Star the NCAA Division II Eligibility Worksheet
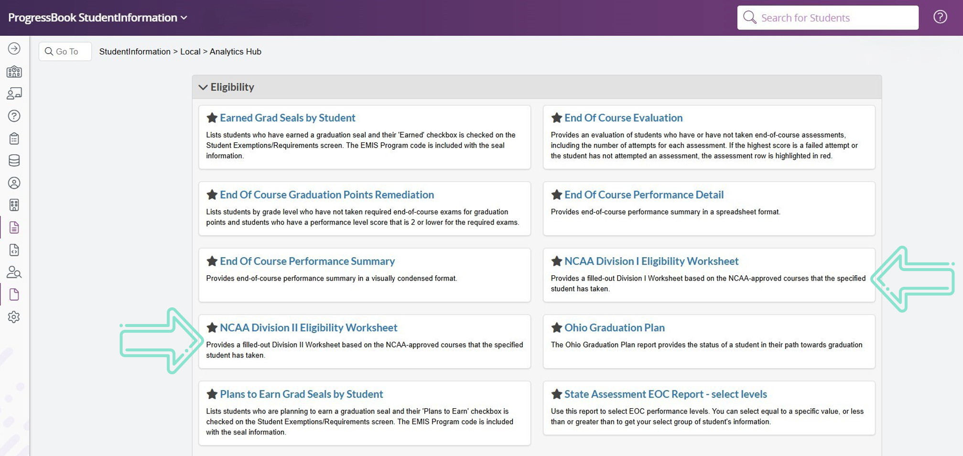Viewport: 963px width, 456px height. coord(212,327)
